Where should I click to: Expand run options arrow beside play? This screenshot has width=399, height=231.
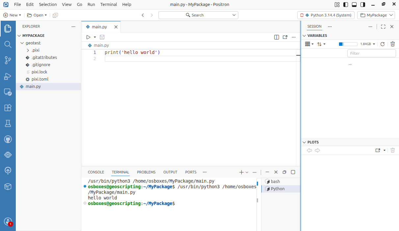95,37
